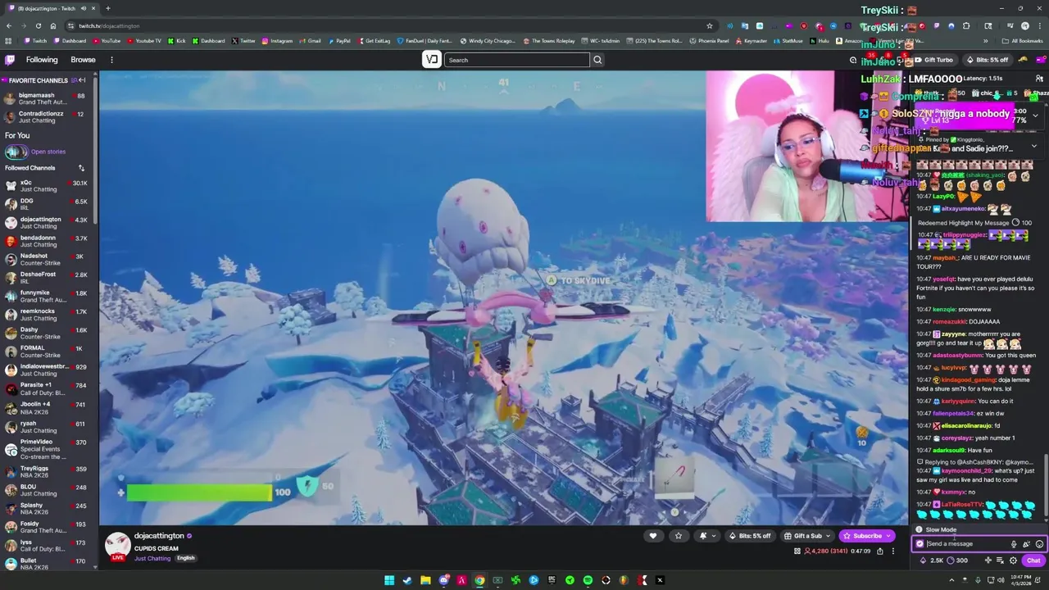Open the Twitch home logo
The width and height of the screenshot is (1049, 590).
(10, 60)
